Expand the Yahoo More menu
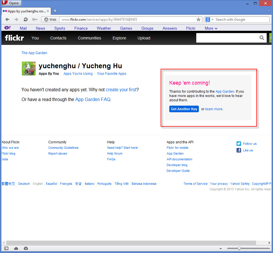Viewport: 273px width, 253px height. coord(211,28)
